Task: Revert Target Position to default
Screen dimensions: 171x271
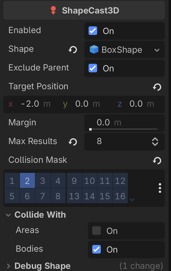Action: pyautogui.click(x=157, y=87)
